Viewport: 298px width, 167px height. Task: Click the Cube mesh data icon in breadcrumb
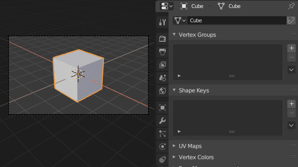221,6
